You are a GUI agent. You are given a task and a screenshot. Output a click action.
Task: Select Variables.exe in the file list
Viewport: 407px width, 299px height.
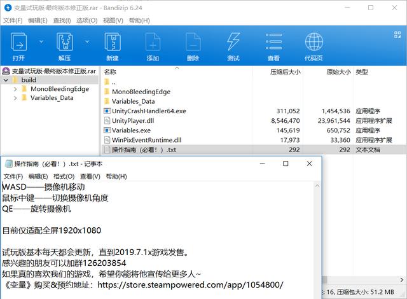(x=132, y=130)
